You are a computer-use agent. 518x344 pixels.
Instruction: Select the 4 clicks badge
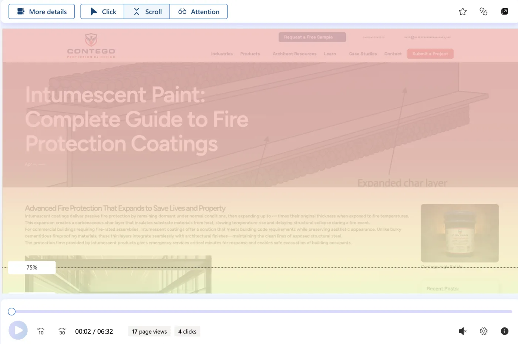tap(187, 331)
